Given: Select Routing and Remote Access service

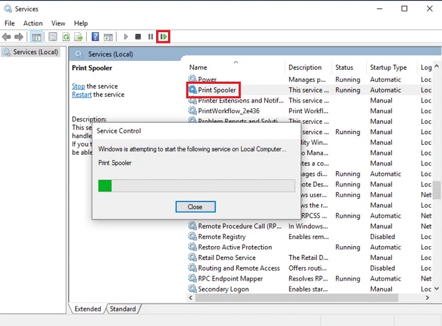Looking at the screenshot, I should point(310,267).
